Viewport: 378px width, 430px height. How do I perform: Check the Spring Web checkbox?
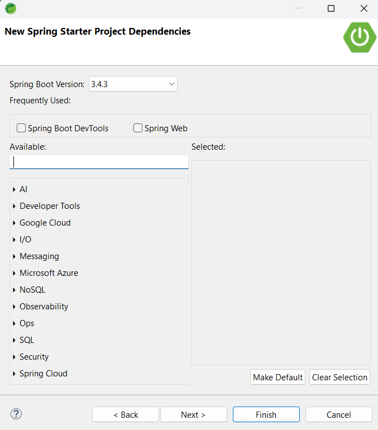(x=138, y=128)
